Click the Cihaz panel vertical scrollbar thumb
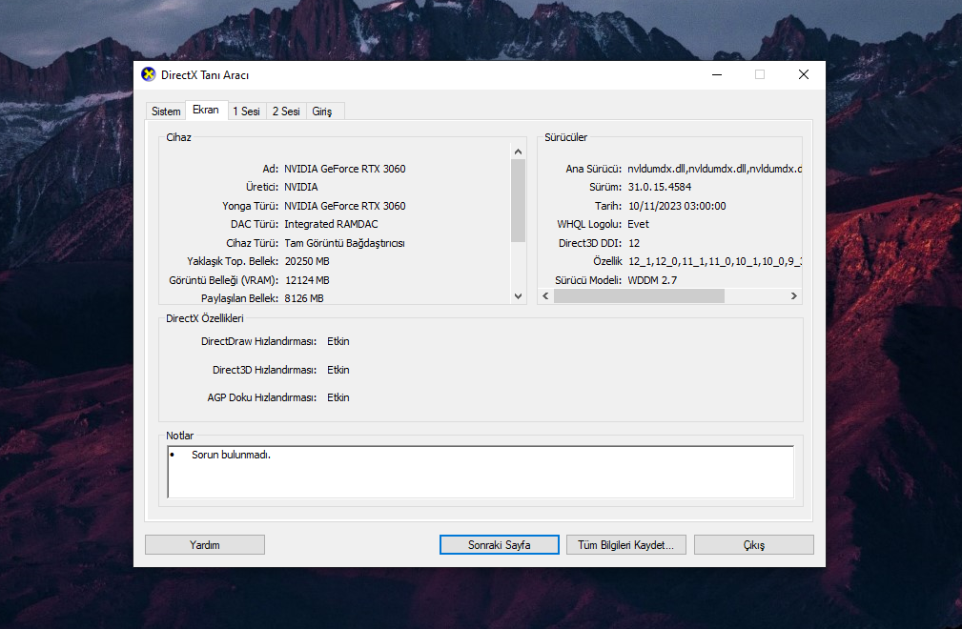This screenshot has width=962, height=629. (x=519, y=200)
